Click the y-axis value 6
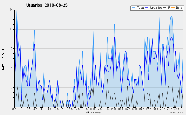Screen dimensions: 186x115 click(12, 68)
